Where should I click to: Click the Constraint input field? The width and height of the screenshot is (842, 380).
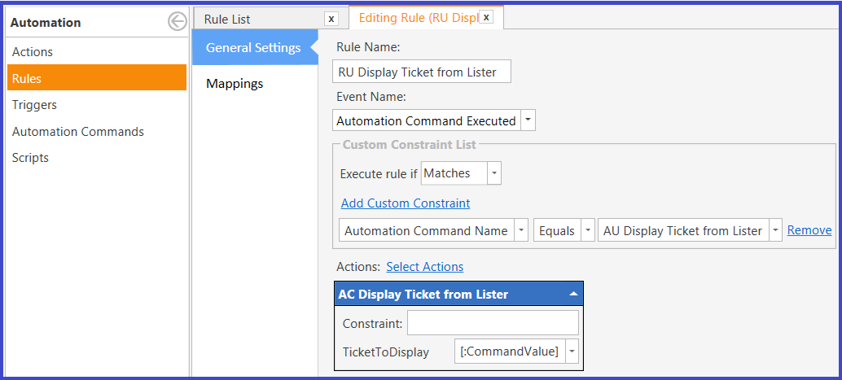click(492, 323)
